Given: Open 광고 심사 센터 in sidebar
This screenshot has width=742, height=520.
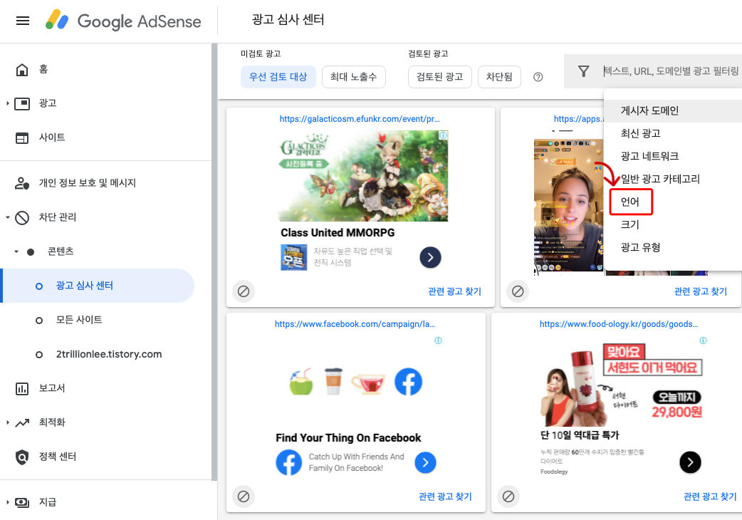Looking at the screenshot, I should pyautogui.click(x=98, y=286).
